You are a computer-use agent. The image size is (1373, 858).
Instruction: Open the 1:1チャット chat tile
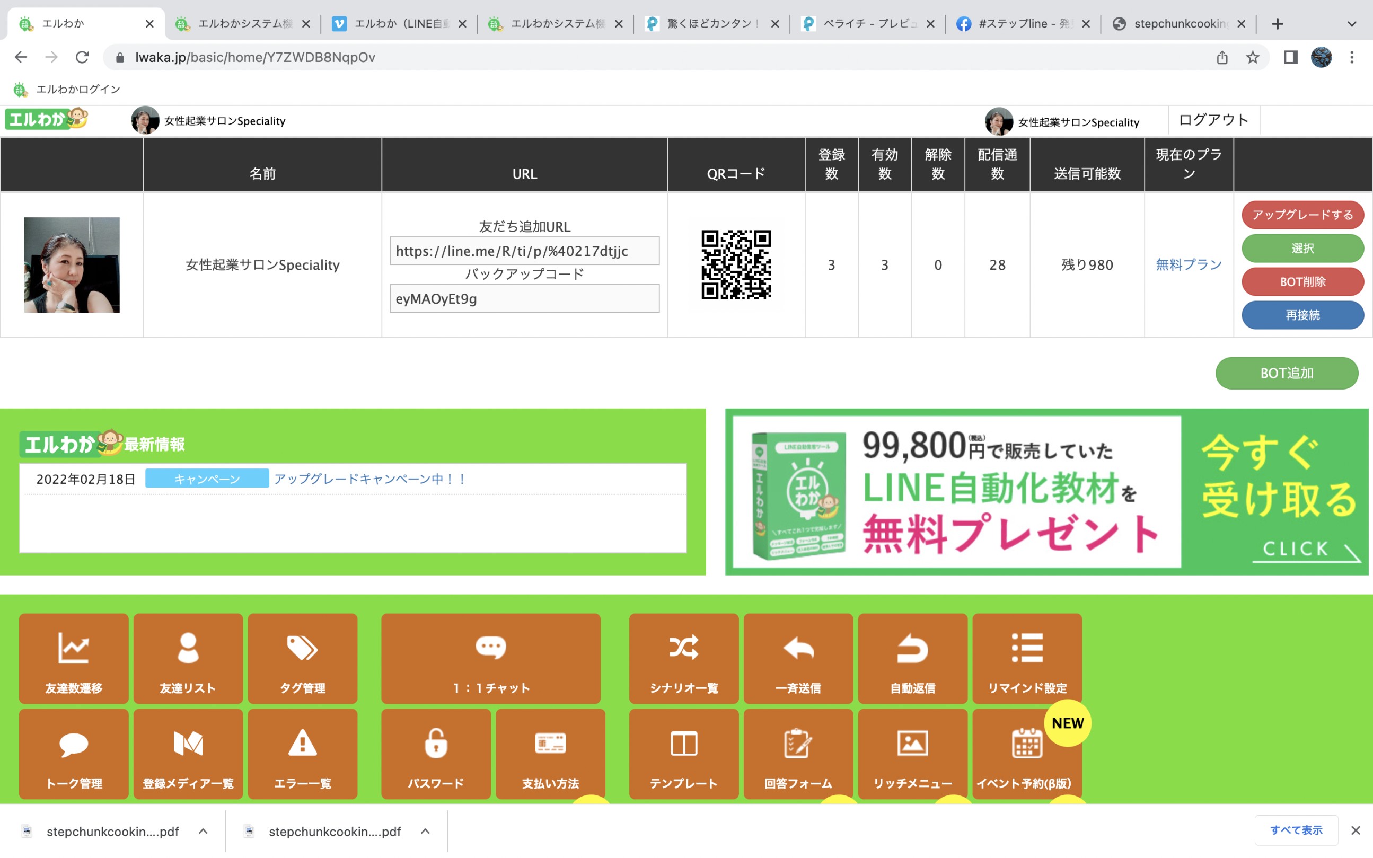pos(491,658)
